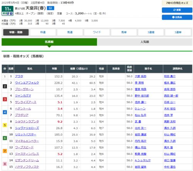The height and width of the screenshot is (171, 193).
Task: Open jockey link A.シュタルケ
Action: (143, 160)
